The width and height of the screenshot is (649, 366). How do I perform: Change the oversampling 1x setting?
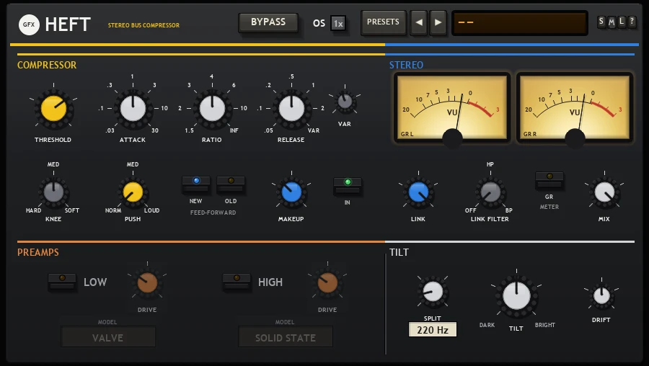338,24
